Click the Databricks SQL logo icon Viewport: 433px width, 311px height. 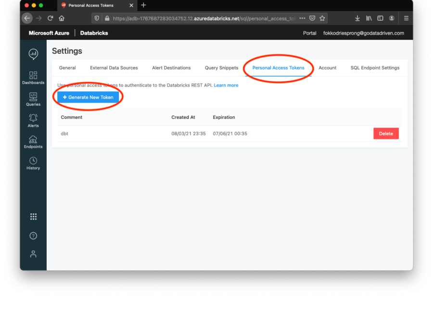coord(33,54)
